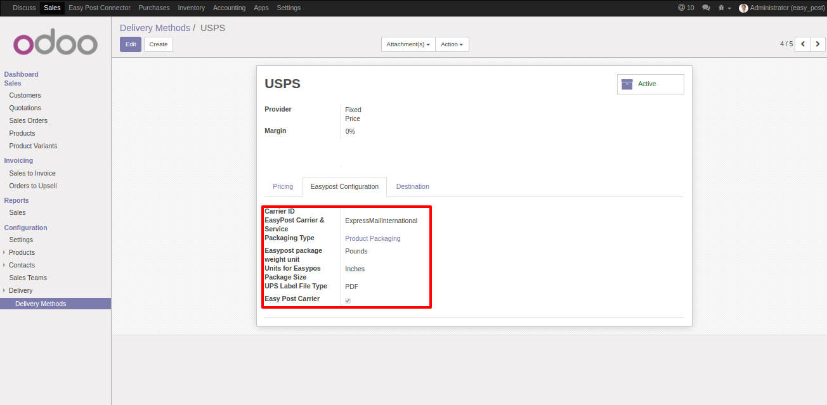The image size is (827, 405).
Task: Open Customers in the sidebar
Action: (25, 95)
